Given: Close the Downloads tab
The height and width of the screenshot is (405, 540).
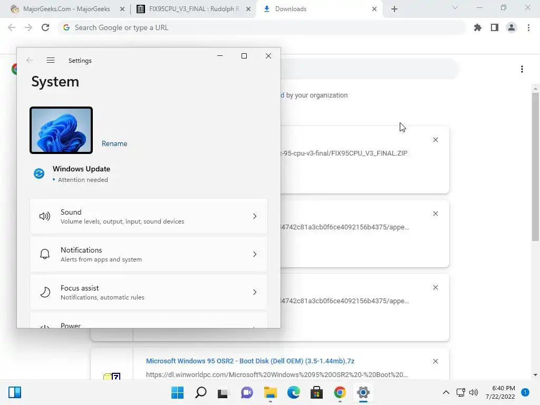Looking at the screenshot, I should click(374, 9).
